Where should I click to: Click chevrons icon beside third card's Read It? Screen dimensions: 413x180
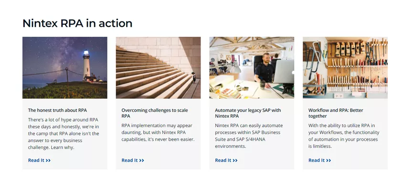(235, 160)
